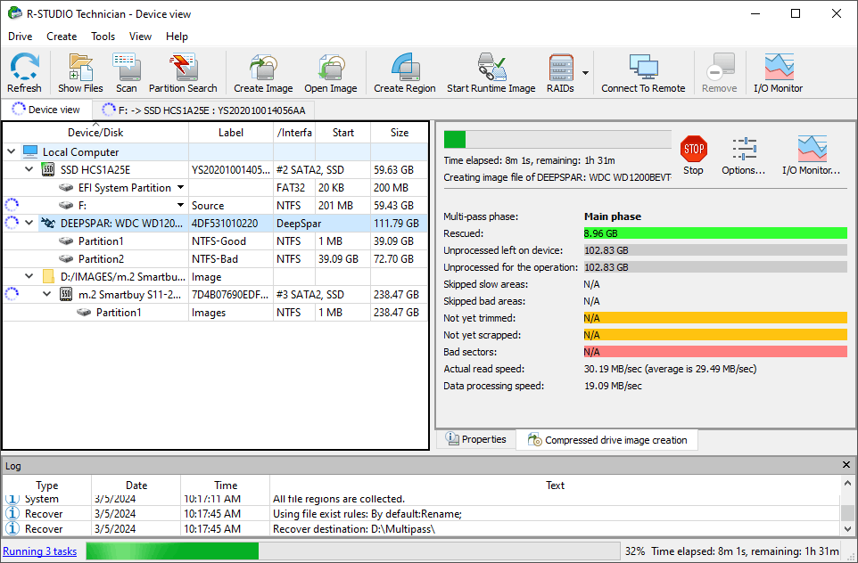Stop the image creation with the Stop sign

pyautogui.click(x=693, y=149)
